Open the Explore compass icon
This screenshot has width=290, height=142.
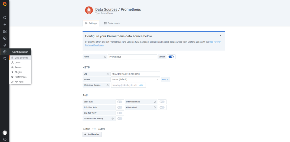click(x=5, y=38)
